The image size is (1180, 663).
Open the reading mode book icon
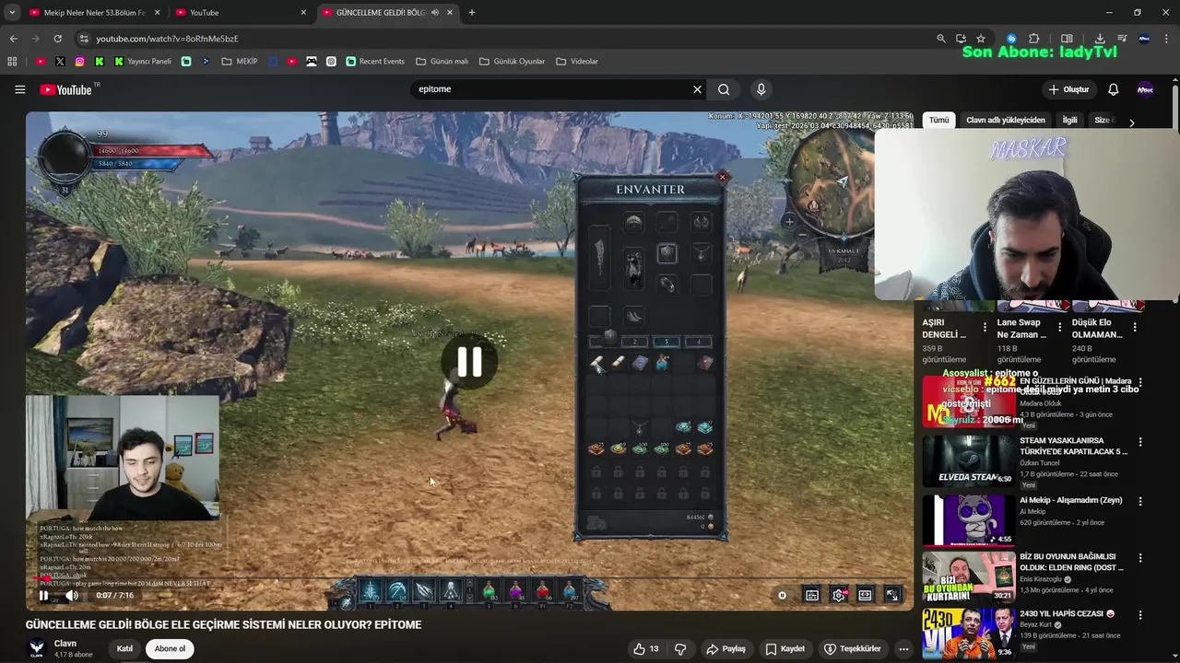1067,39
